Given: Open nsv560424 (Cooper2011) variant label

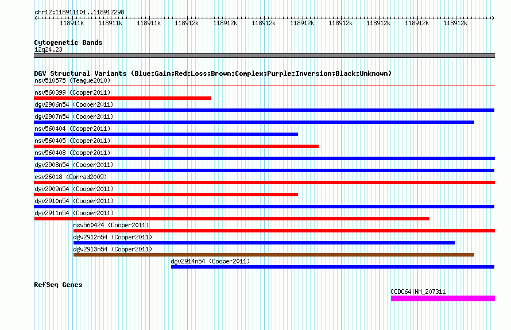Looking at the screenshot, I should (x=111, y=225).
